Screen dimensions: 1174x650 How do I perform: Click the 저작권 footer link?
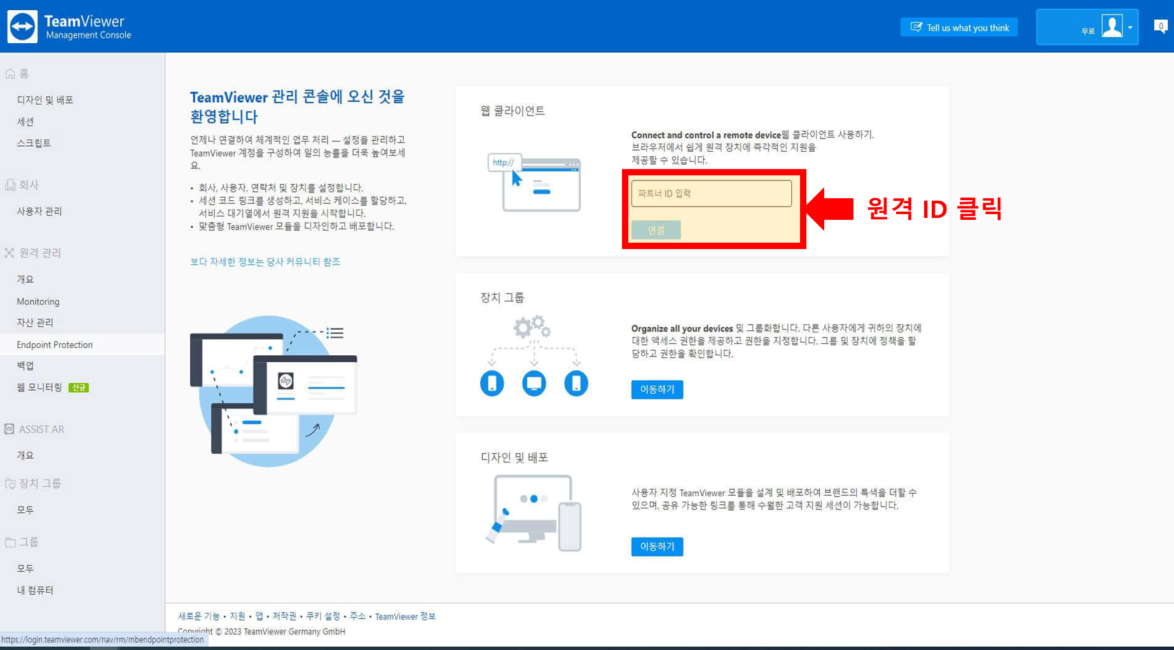click(x=284, y=616)
